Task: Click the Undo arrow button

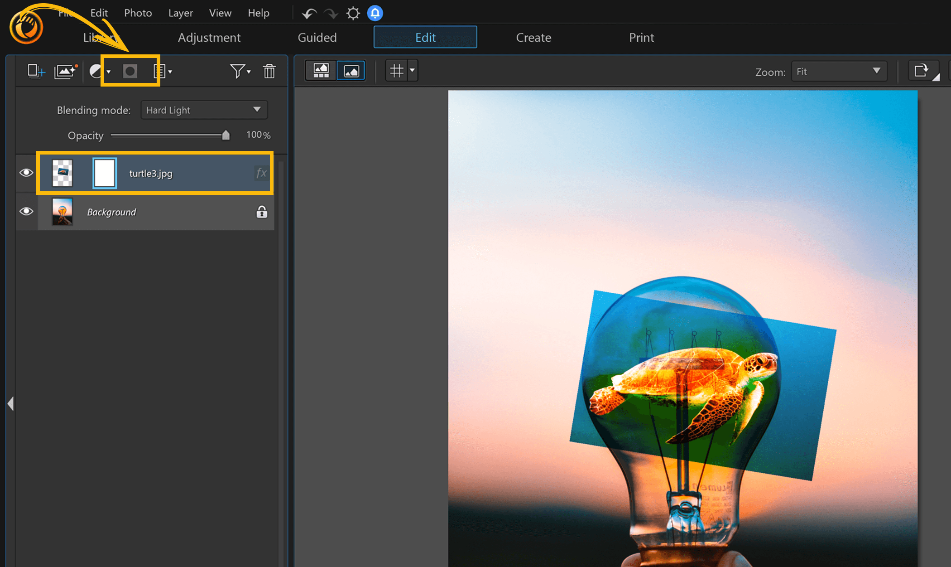Action: click(x=308, y=13)
